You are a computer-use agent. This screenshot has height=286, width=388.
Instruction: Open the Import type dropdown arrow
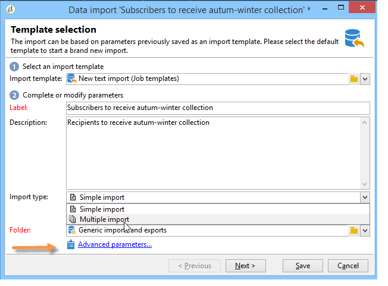365,197
